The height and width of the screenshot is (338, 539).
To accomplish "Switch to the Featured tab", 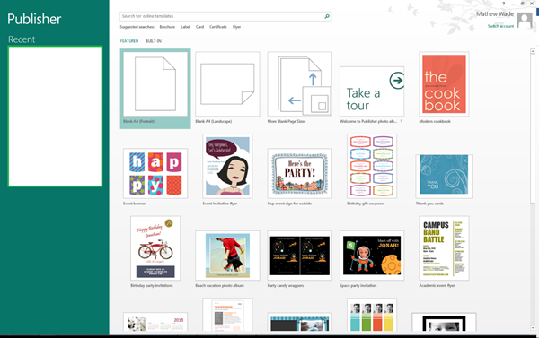I will click(129, 41).
